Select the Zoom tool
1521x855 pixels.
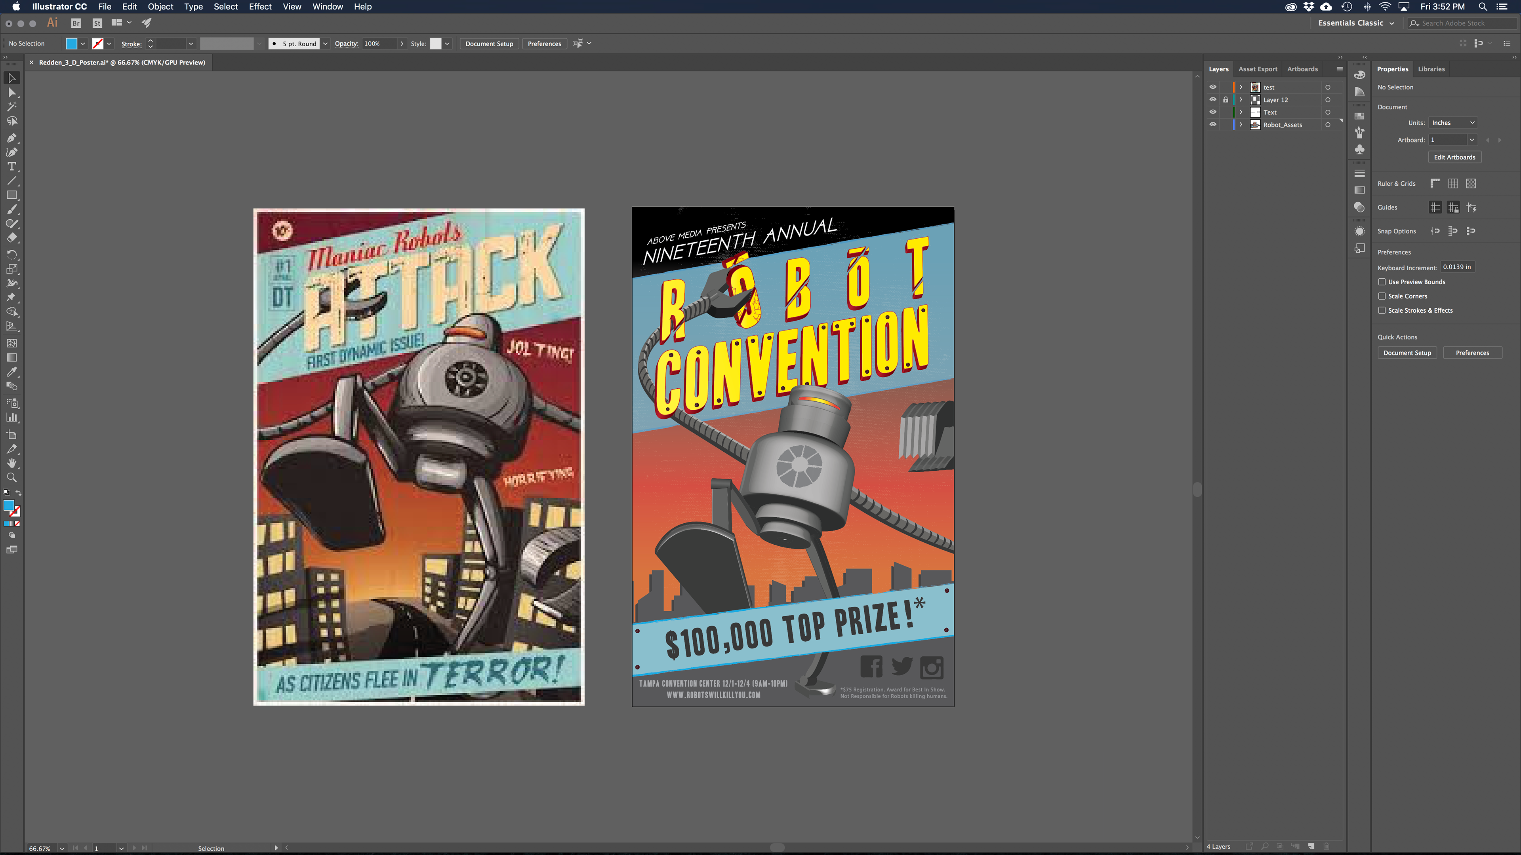11,477
